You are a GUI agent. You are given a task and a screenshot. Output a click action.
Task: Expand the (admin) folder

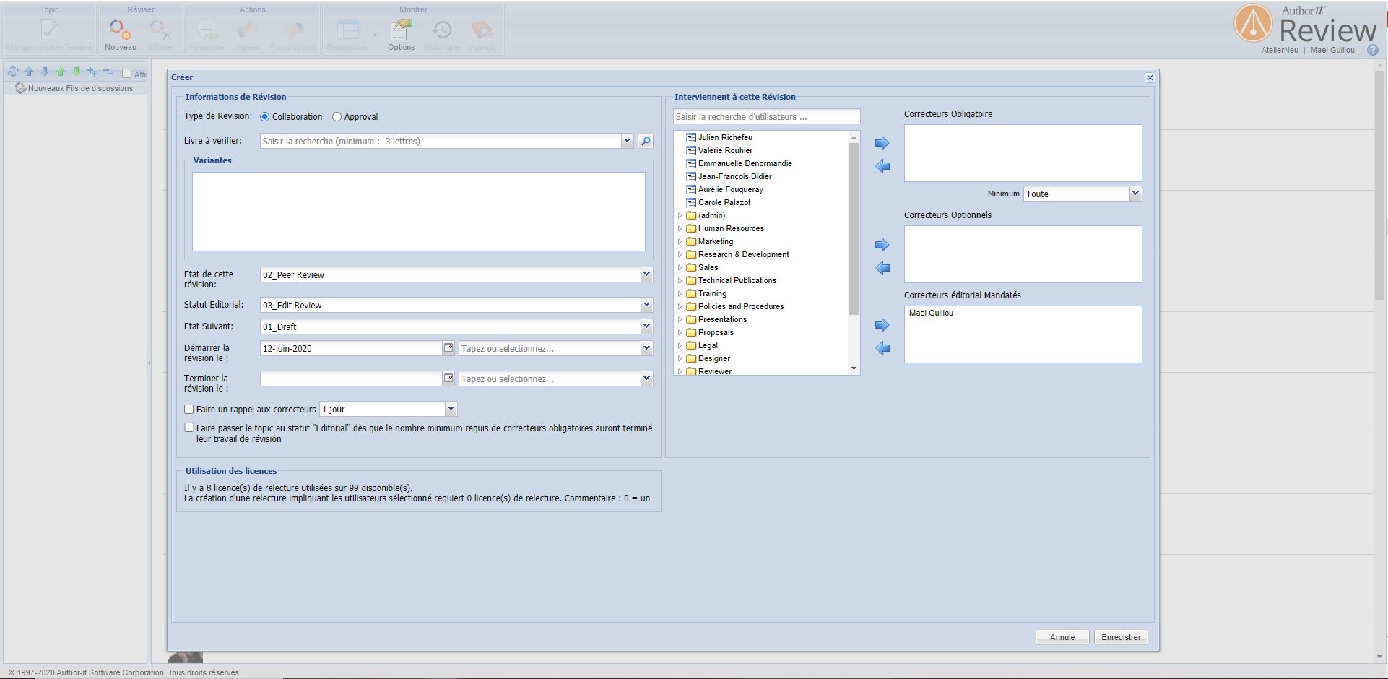pos(680,215)
